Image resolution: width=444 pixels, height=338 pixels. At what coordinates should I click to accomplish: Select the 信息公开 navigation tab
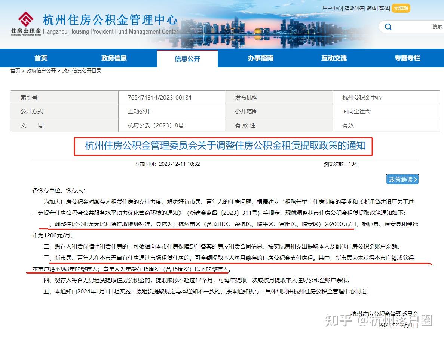(x=187, y=59)
